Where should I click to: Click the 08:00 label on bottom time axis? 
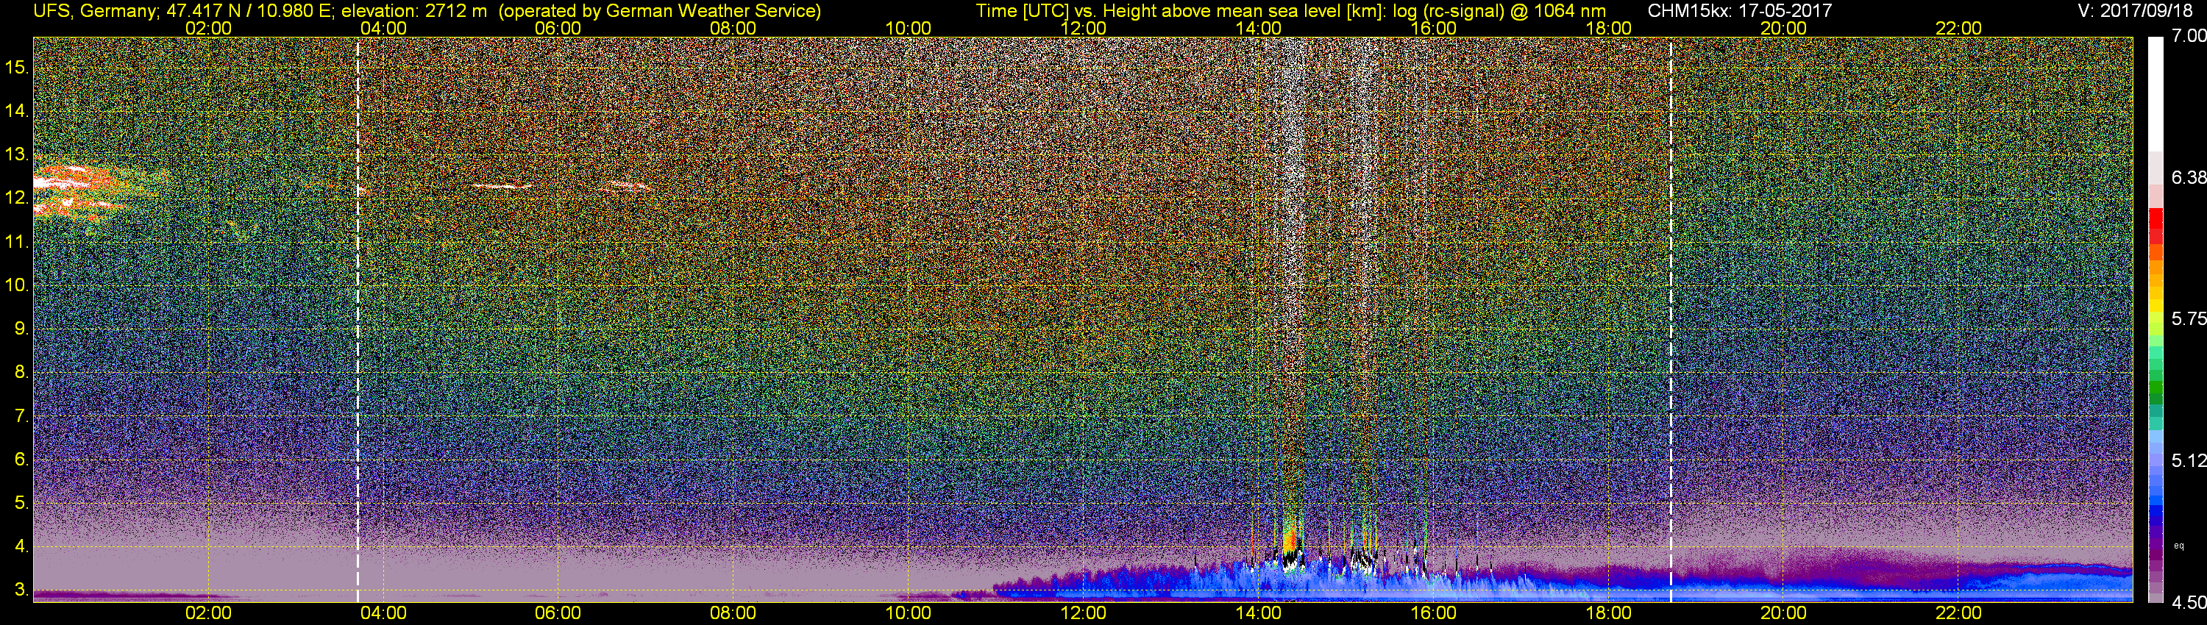(x=733, y=613)
